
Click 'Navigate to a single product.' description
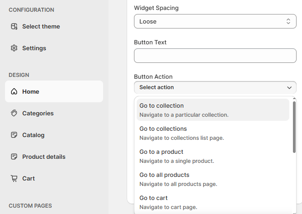(x=177, y=161)
